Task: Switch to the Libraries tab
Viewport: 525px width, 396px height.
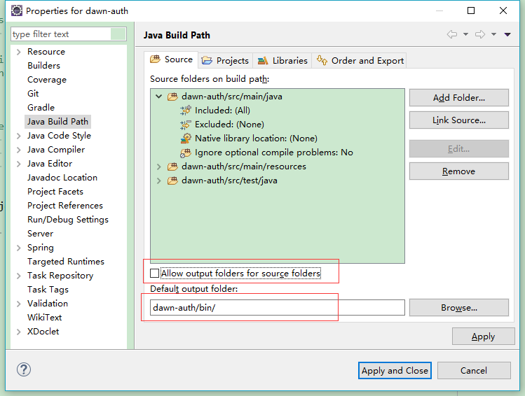Action: [282, 60]
